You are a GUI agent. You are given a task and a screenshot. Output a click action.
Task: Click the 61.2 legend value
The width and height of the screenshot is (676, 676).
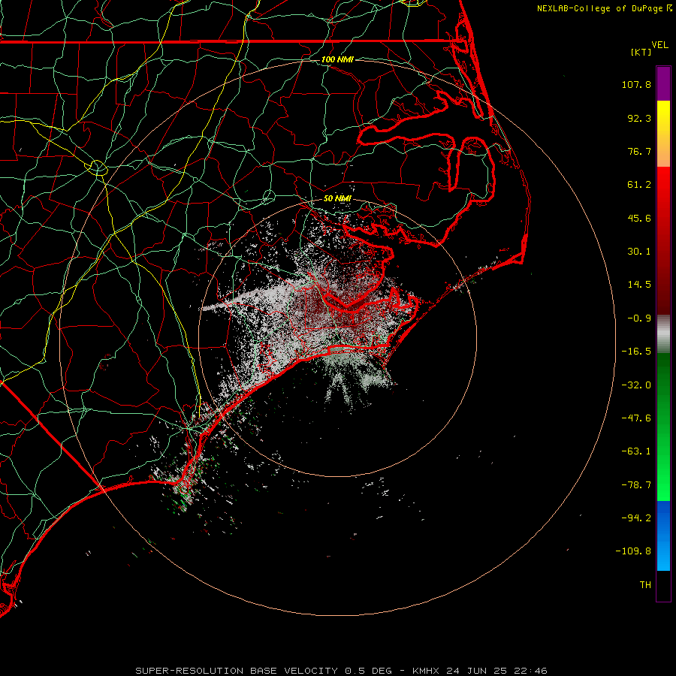[639, 185]
